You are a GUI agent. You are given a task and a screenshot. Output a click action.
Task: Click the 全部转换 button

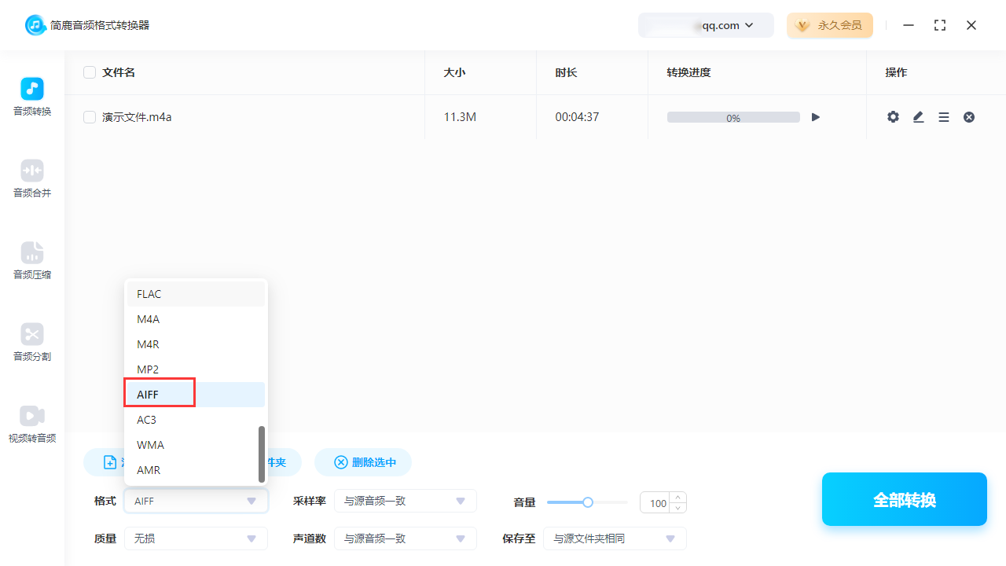(904, 499)
